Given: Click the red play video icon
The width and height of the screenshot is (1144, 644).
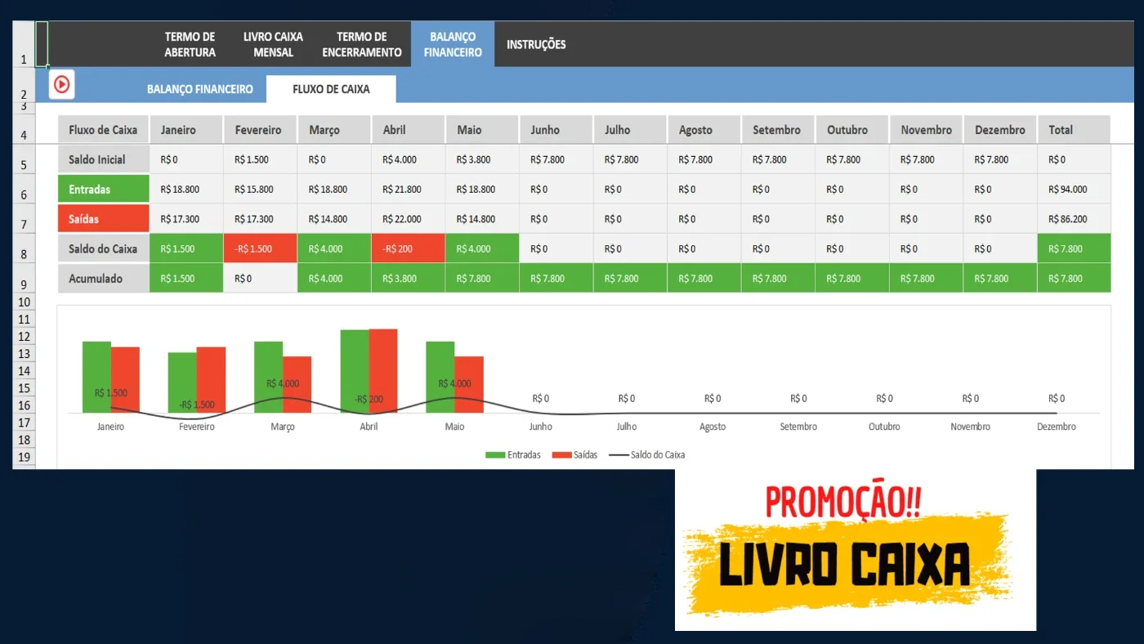Looking at the screenshot, I should click(x=62, y=85).
